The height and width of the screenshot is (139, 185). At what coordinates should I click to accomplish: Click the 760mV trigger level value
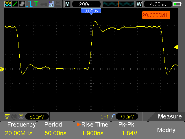pos(127,117)
